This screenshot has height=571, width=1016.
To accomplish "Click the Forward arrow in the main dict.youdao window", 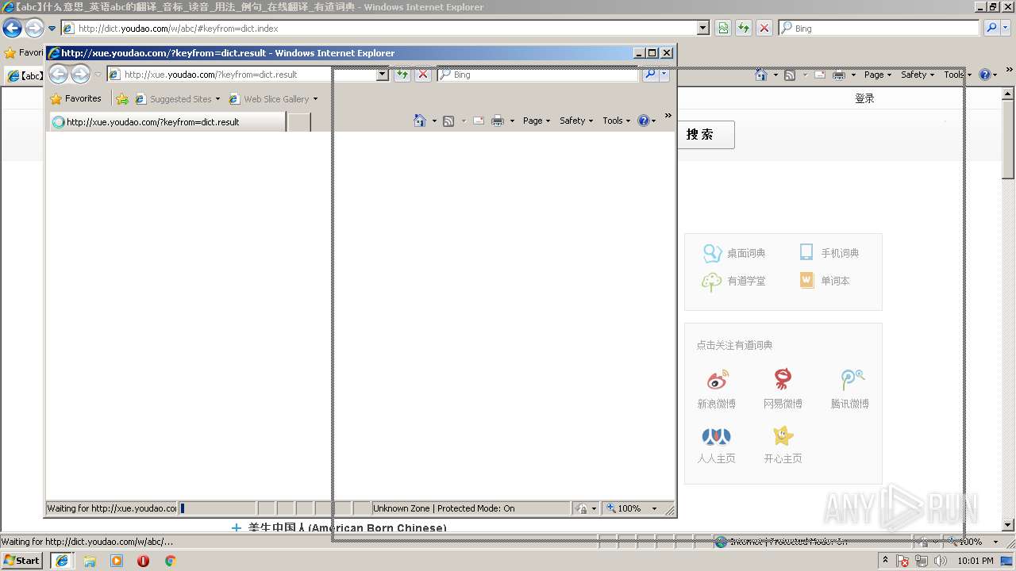I will [x=33, y=29].
